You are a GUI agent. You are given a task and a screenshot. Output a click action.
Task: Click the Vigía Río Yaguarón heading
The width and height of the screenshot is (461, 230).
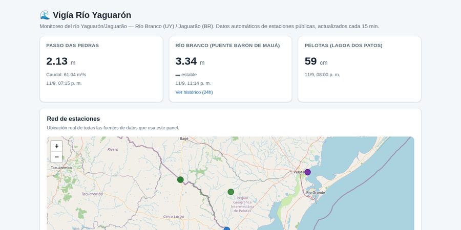[92, 15]
